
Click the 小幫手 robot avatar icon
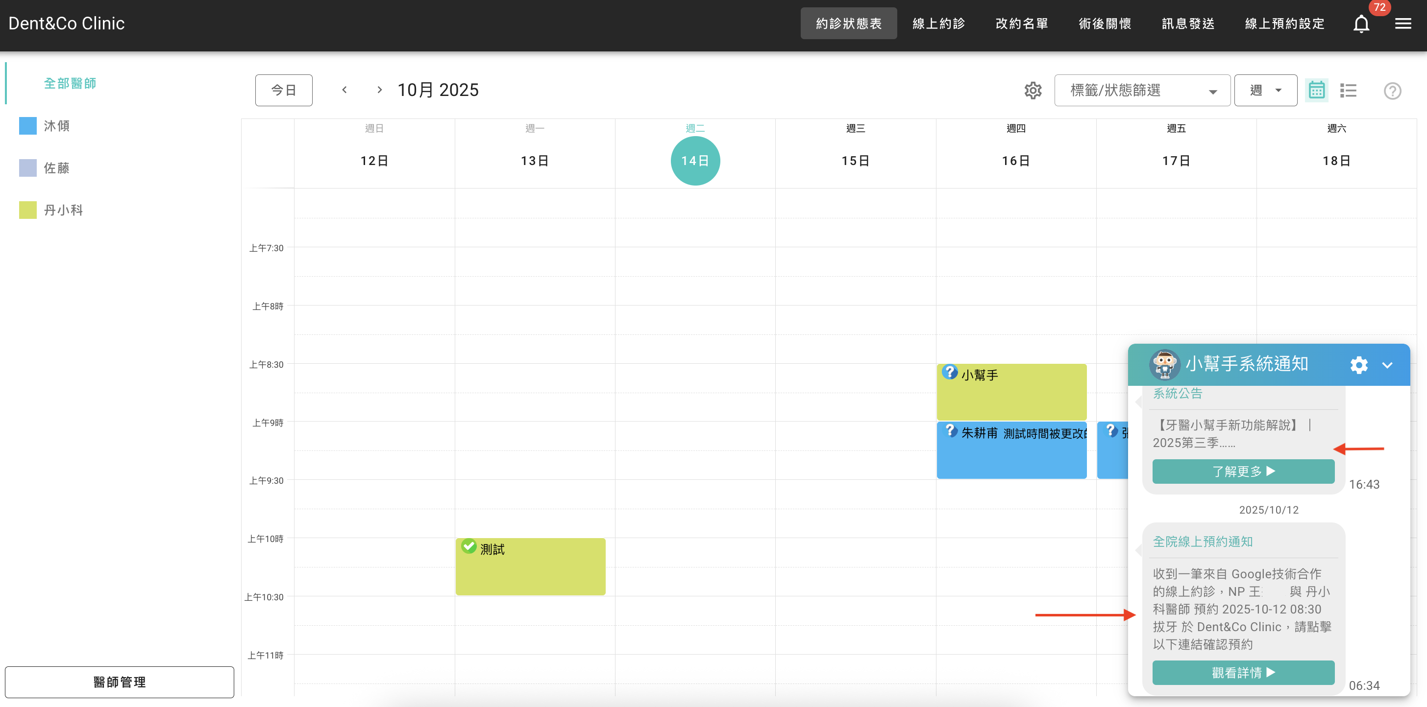(1164, 365)
